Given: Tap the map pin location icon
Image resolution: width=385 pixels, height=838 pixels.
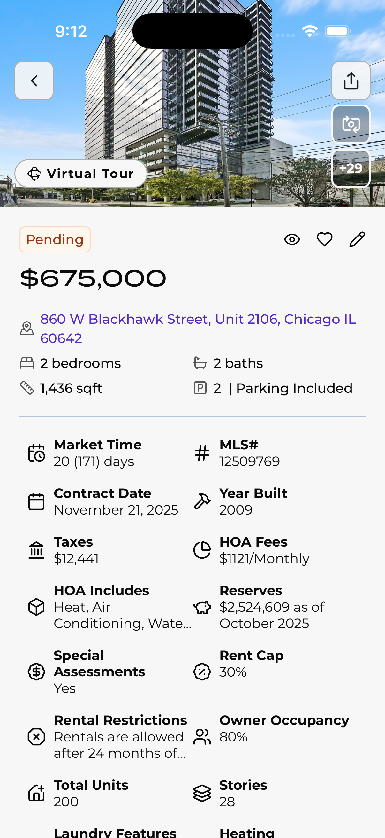Looking at the screenshot, I should coord(27,328).
